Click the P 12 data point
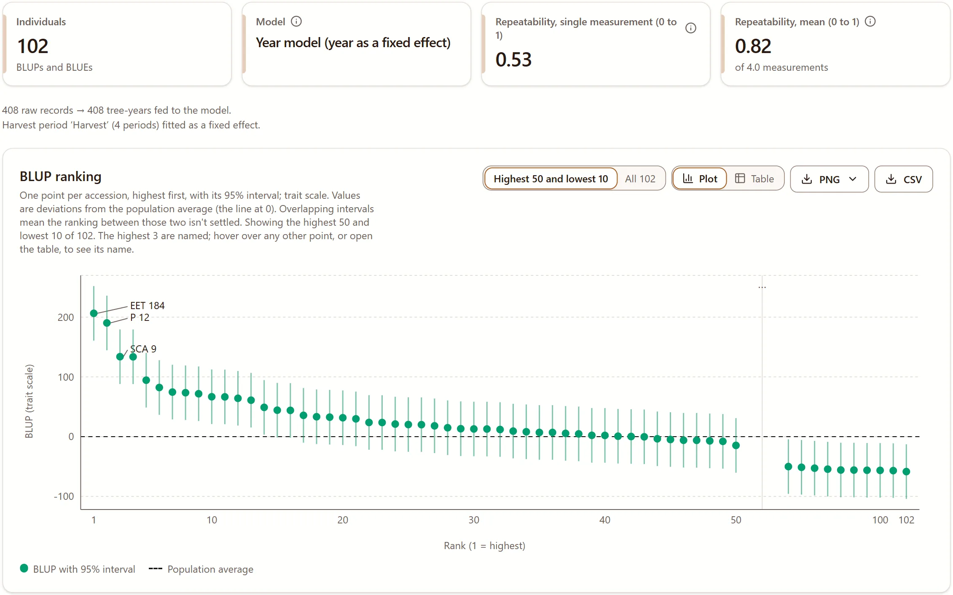The height and width of the screenshot is (595, 953). (107, 323)
